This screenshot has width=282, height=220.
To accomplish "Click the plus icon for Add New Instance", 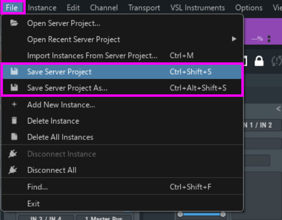I will (x=14, y=105).
